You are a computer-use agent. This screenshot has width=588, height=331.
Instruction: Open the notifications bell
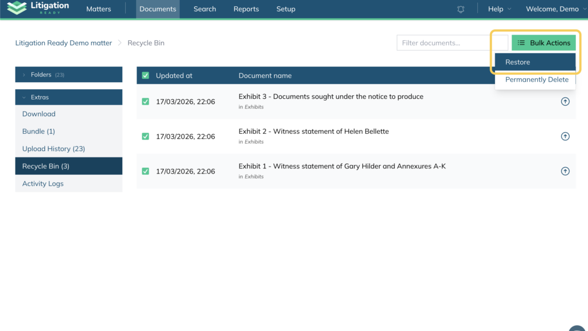(x=461, y=9)
